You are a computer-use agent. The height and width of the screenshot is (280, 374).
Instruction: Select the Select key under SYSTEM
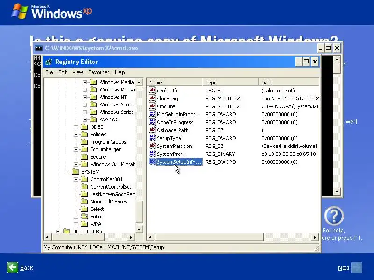(97, 209)
